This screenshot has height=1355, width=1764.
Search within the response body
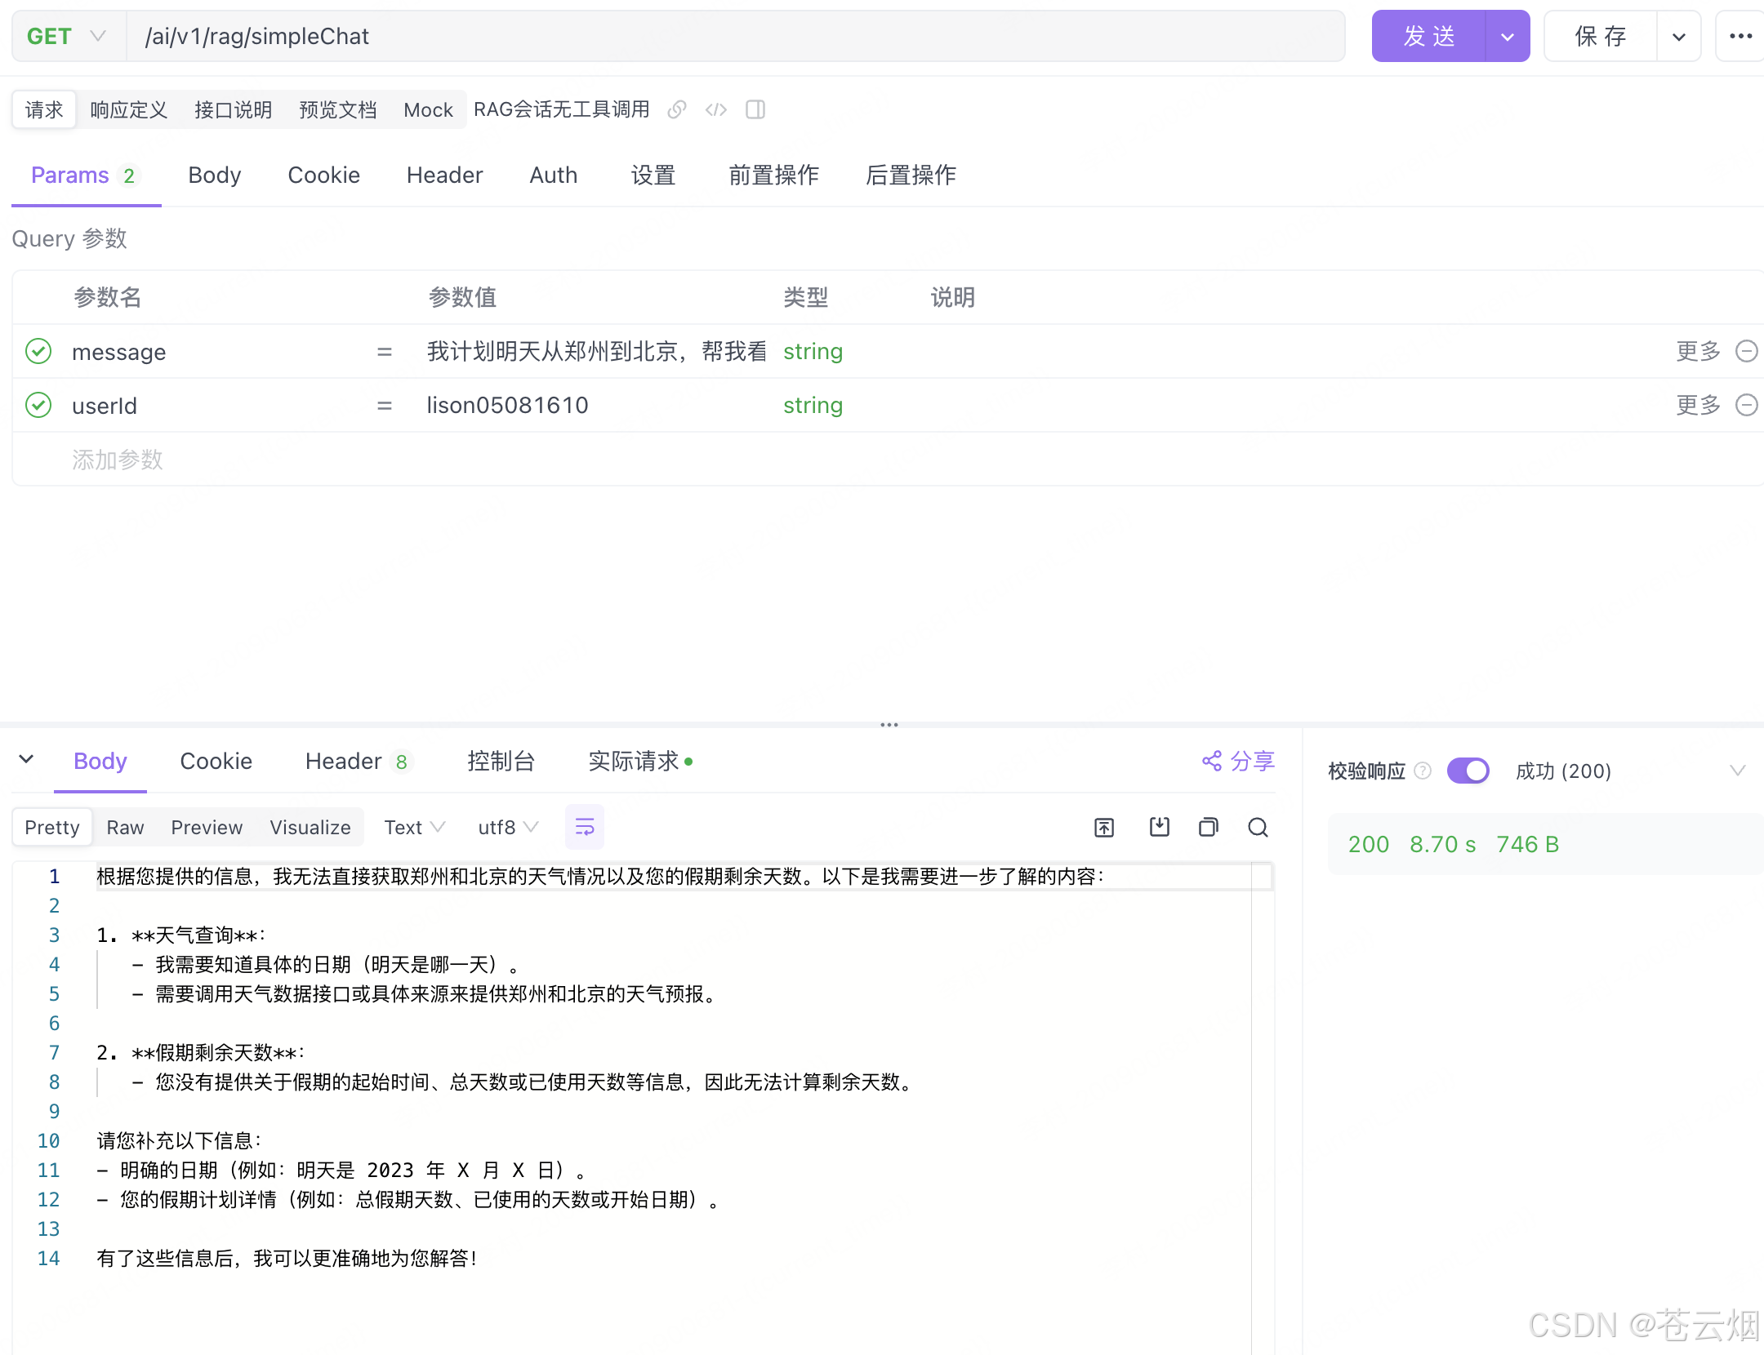pyautogui.click(x=1258, y=828)
